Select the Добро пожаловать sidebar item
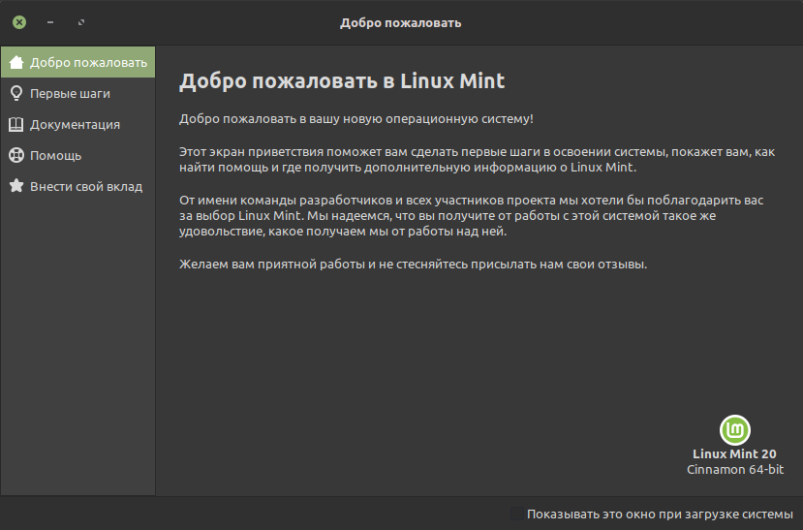This screenshot has width=803, height=530. click(x=77, y=62)
